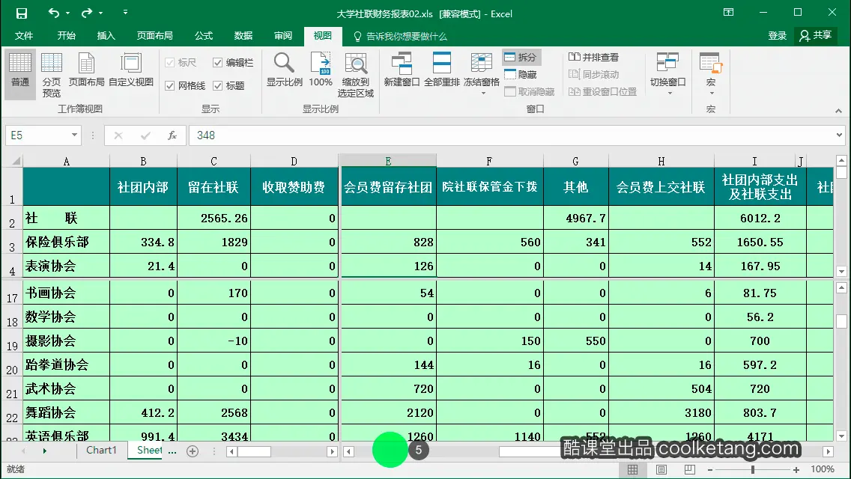Save the workbook with the floppy icon

(21, 13)
